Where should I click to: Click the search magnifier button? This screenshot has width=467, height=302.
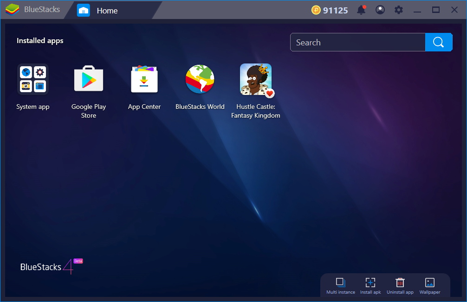[439, 42]
